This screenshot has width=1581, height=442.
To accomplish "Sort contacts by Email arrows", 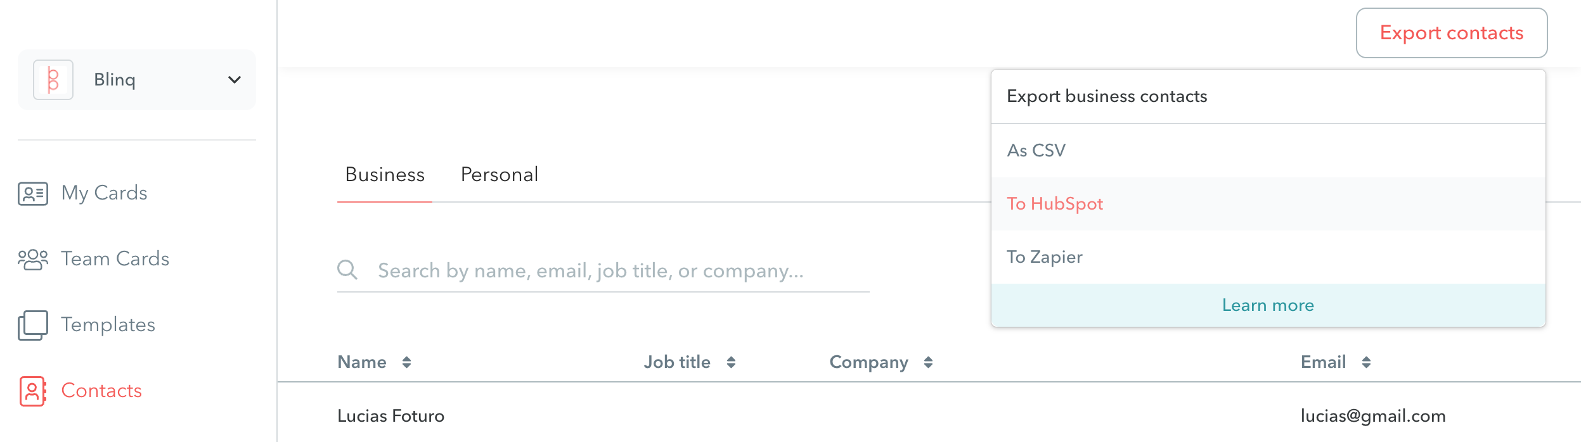I will click(1366, 362).
